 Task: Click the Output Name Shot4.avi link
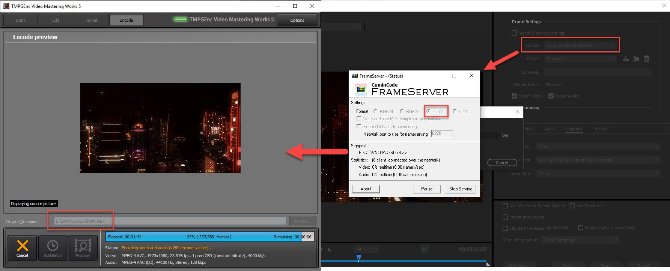[554, 85]
